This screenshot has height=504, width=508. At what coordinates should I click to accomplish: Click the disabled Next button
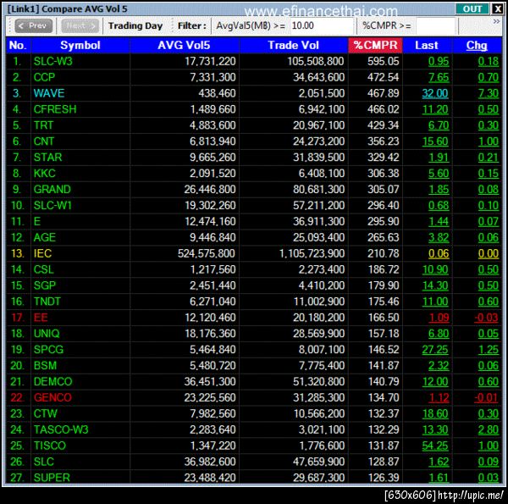80,25
